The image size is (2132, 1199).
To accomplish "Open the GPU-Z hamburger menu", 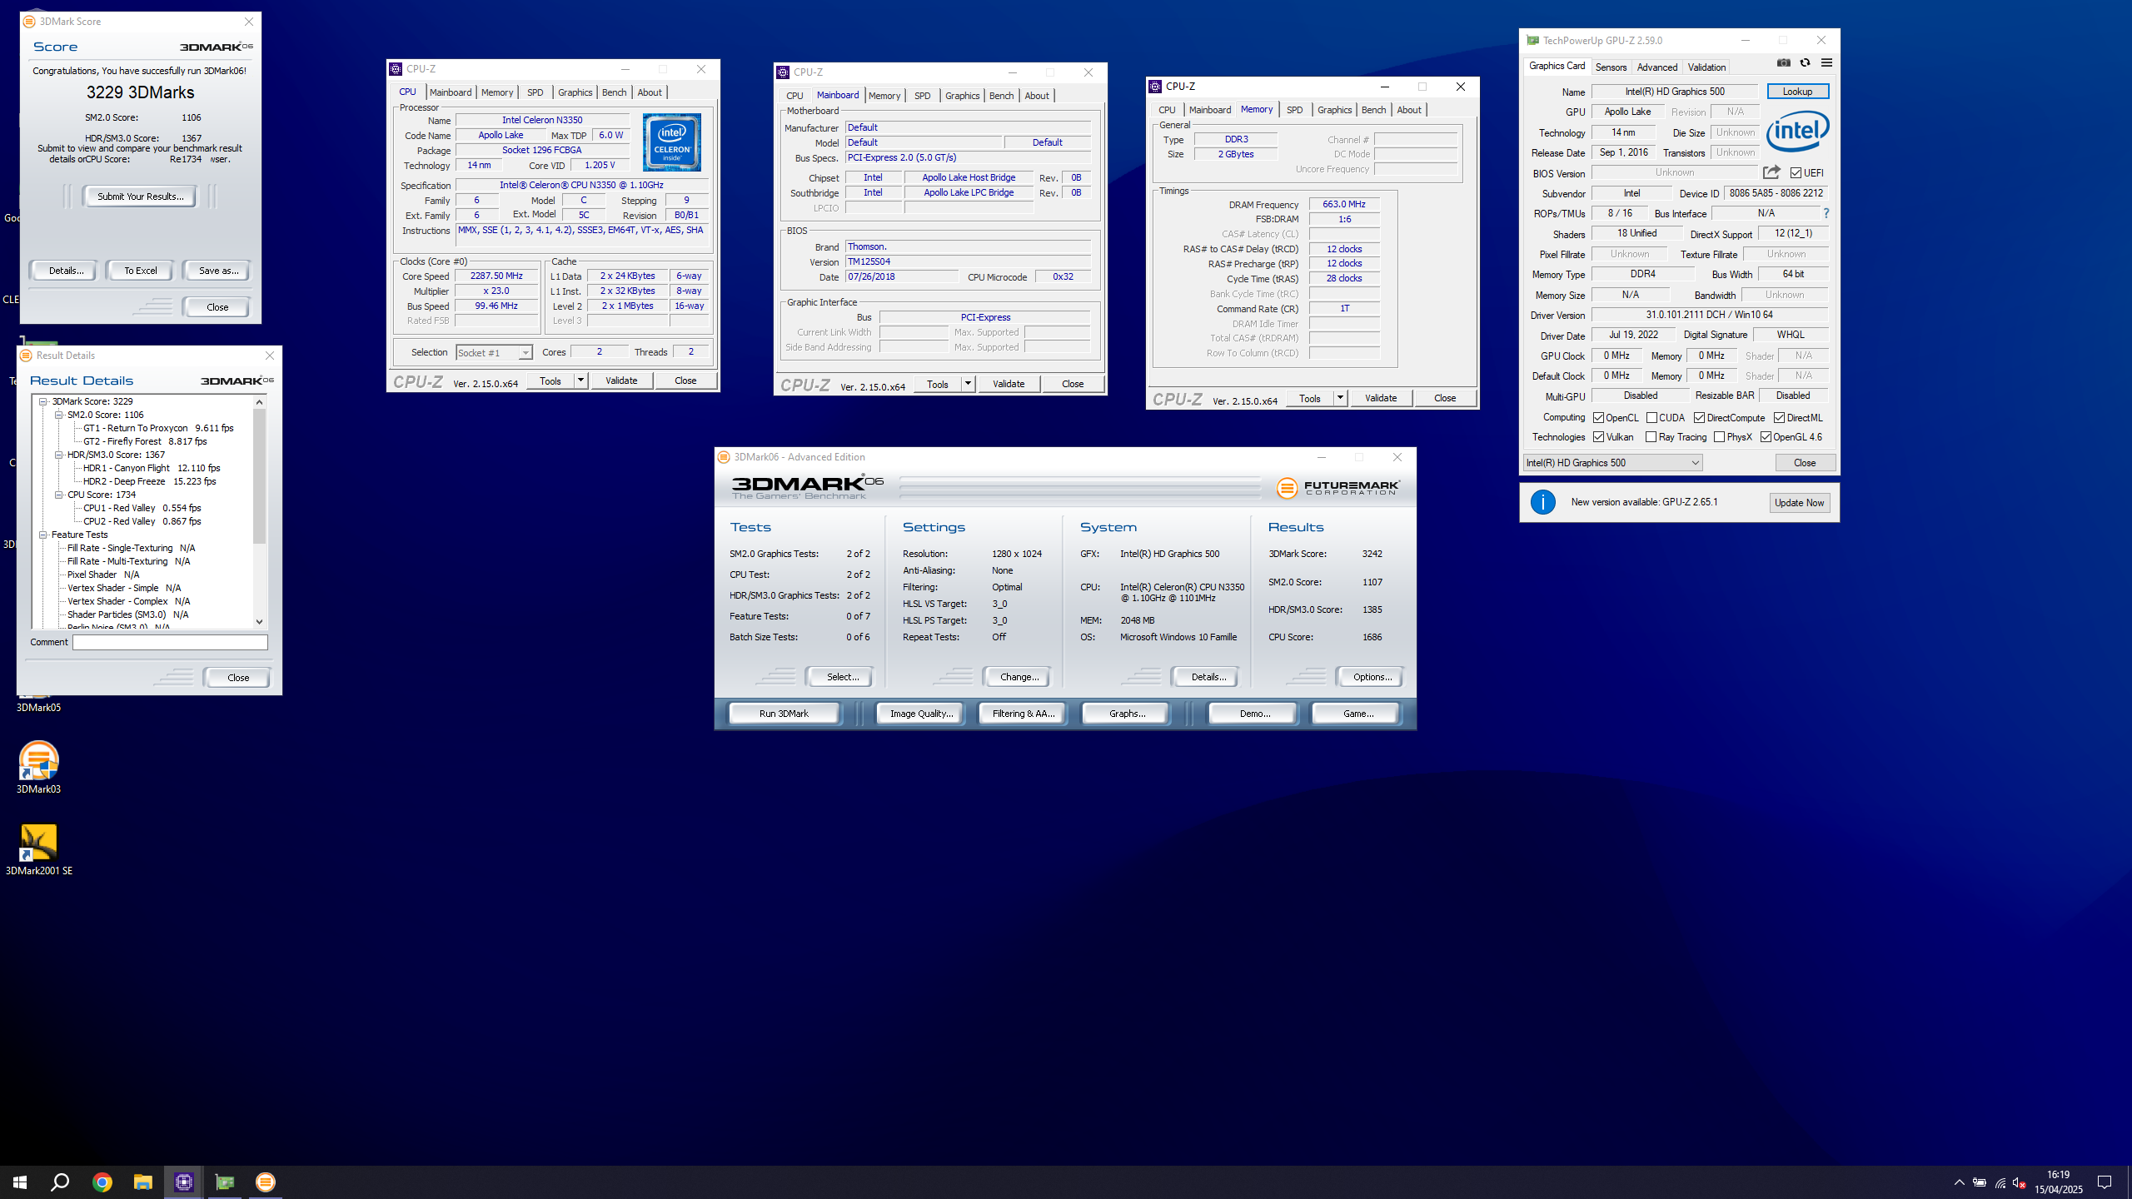I will pyautogui.click(x=1826, y=62).
